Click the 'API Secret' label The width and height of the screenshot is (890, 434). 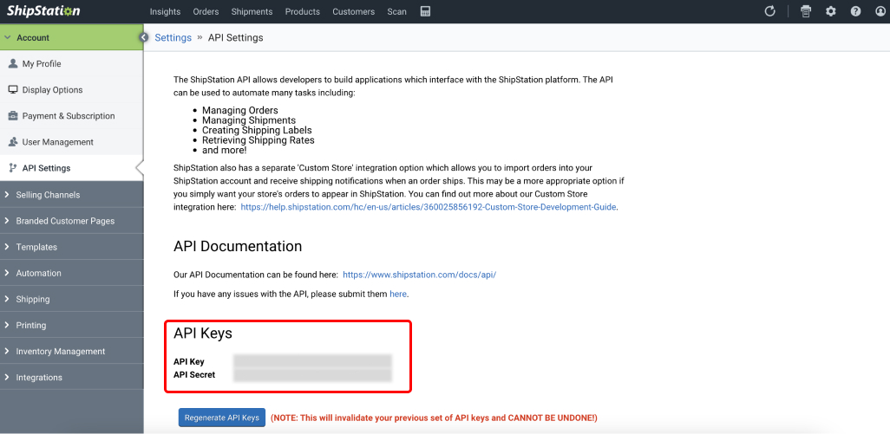coord(194,374)
